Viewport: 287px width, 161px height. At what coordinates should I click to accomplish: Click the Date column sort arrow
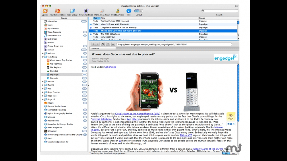tap(99, 18)
